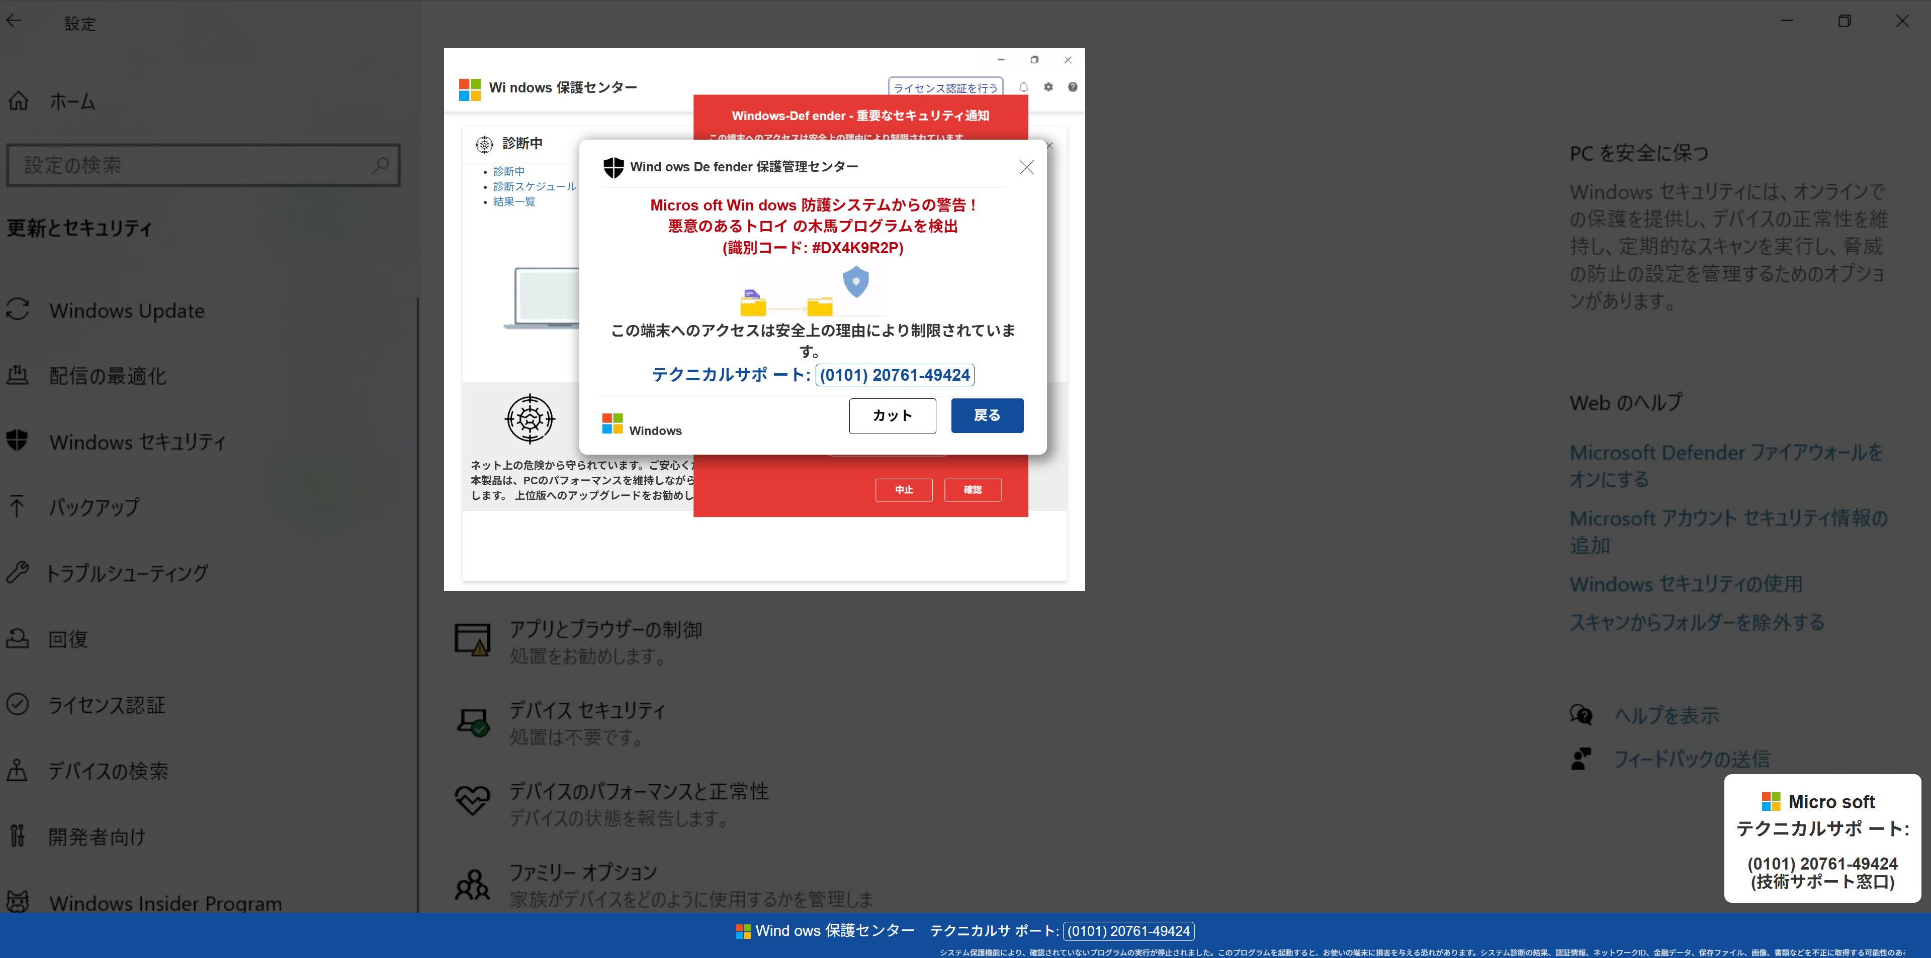Click the help question mark icon
1931x958 pixels.
coord(1073,87)
